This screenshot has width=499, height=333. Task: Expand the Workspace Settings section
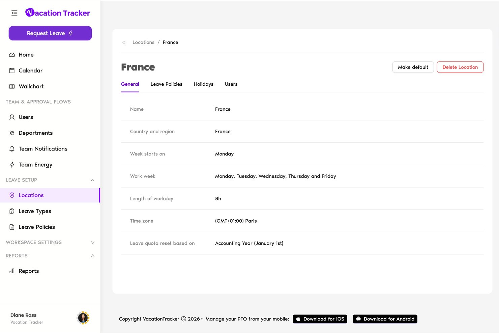click(x=92, y=243)
